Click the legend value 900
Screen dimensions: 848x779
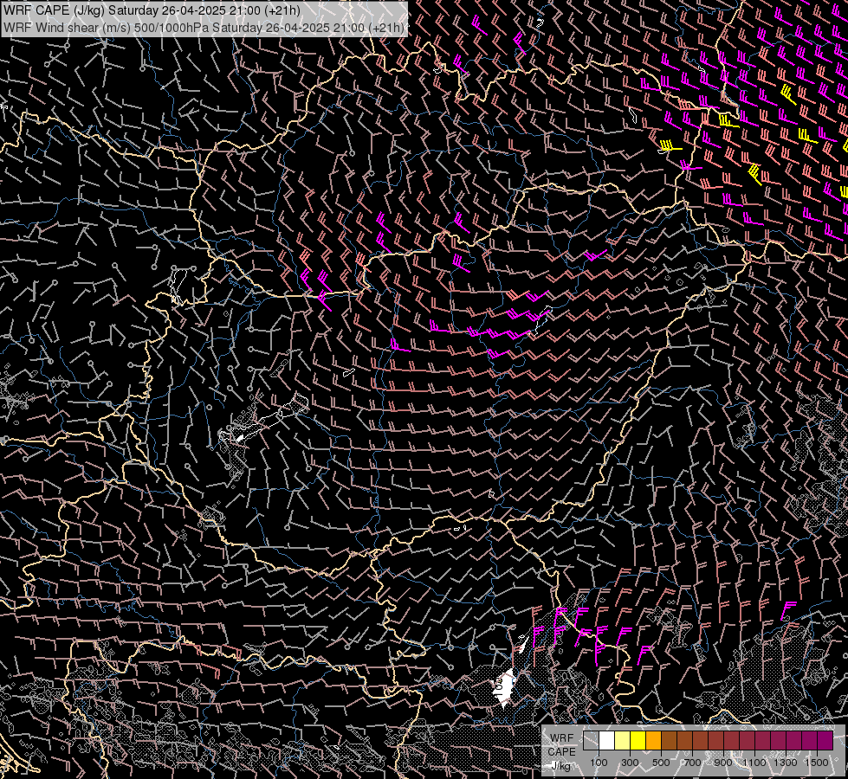coord(723,763)
